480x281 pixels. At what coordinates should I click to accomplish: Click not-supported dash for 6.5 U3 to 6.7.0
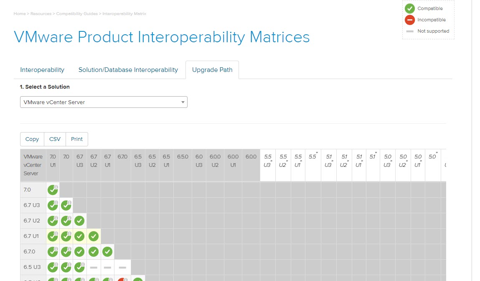coord(122,267)
